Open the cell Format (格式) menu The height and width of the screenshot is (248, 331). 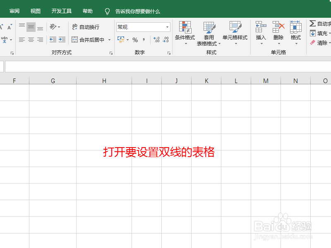(x=295, y=33)
